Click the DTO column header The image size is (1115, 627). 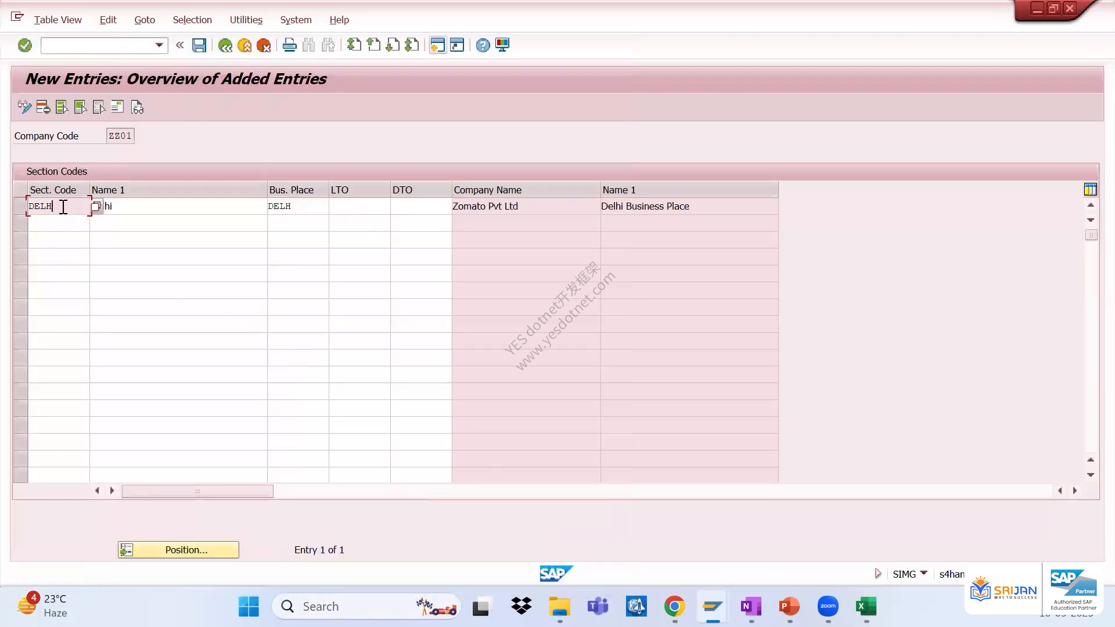tap(421, 190)
